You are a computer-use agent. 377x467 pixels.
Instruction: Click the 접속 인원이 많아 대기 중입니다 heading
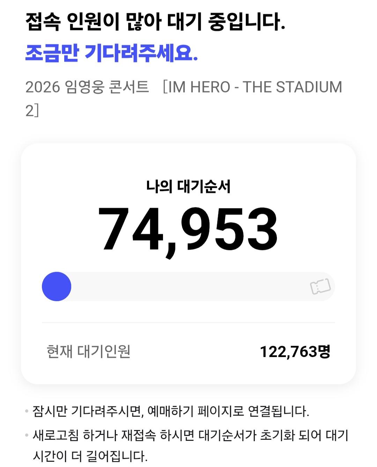(155, 22)
